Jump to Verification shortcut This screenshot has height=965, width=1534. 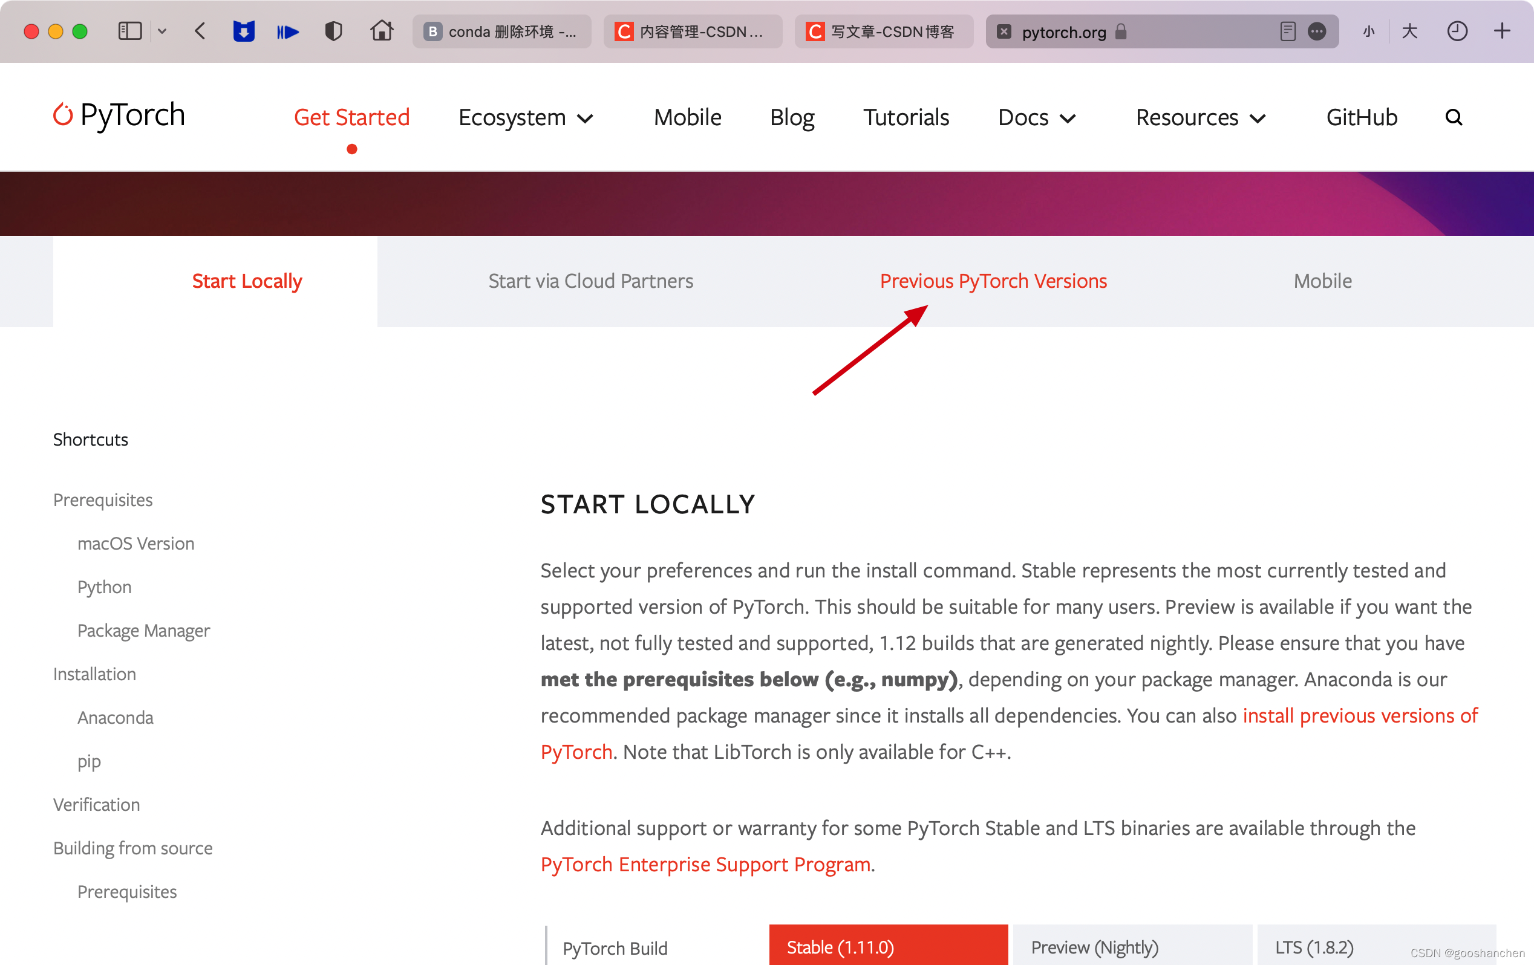pyautogui.click(x=96, y=805)
